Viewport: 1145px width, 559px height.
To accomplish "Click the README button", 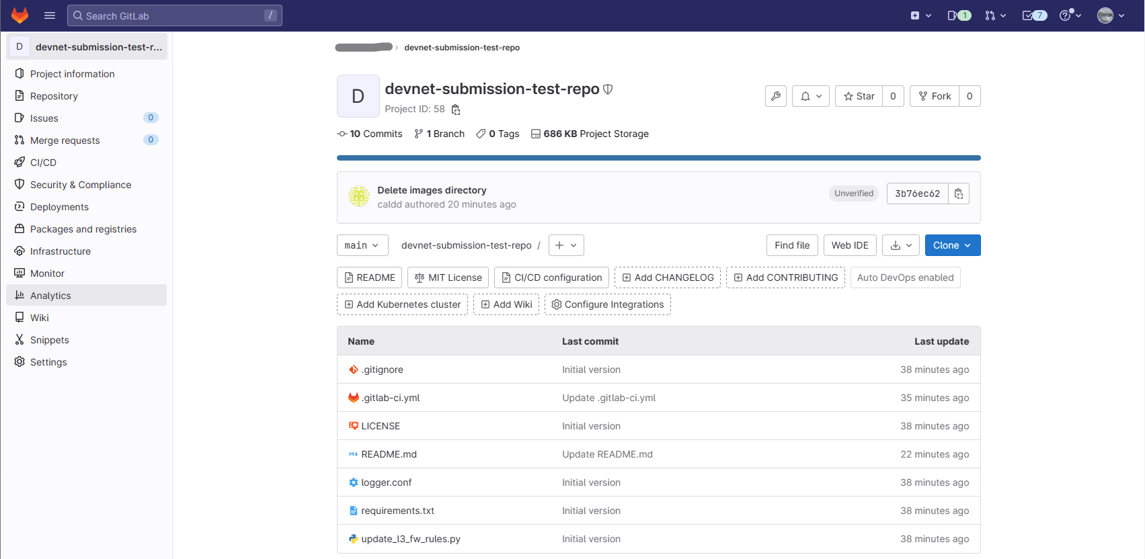I will click(369, 277).
